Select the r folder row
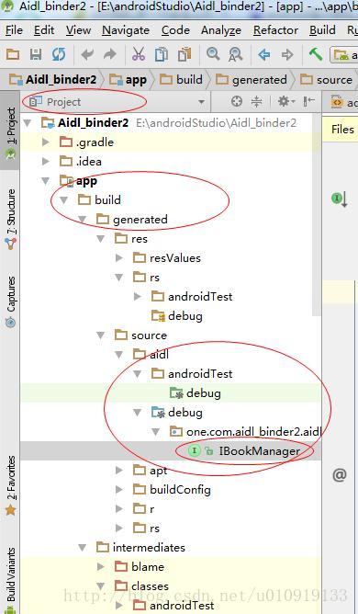Image resolution: width=358 pixels, height=614 pixels. [170, 508]
